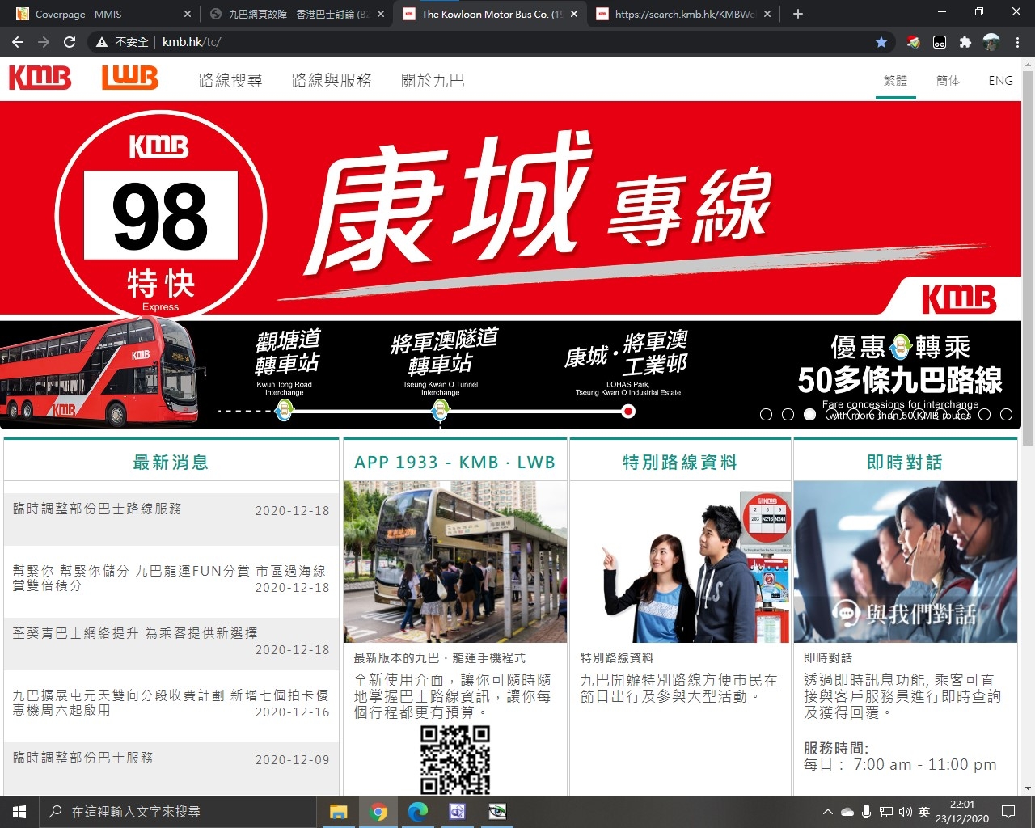Click the not-secure warning icon

point(102,42)
